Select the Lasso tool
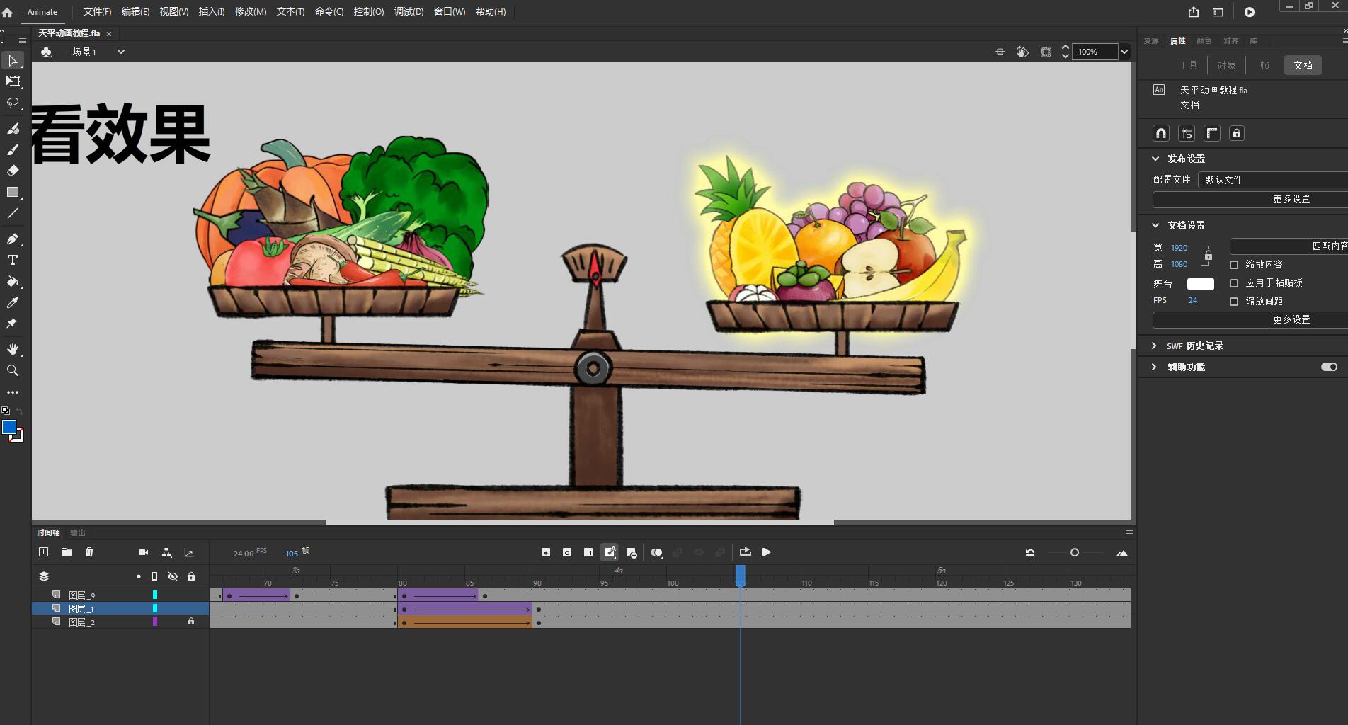This screenshot has width=1348, height=725. click(13, 103)
